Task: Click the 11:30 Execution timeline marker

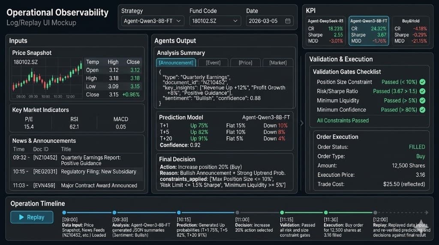Action: coord(326,212)
